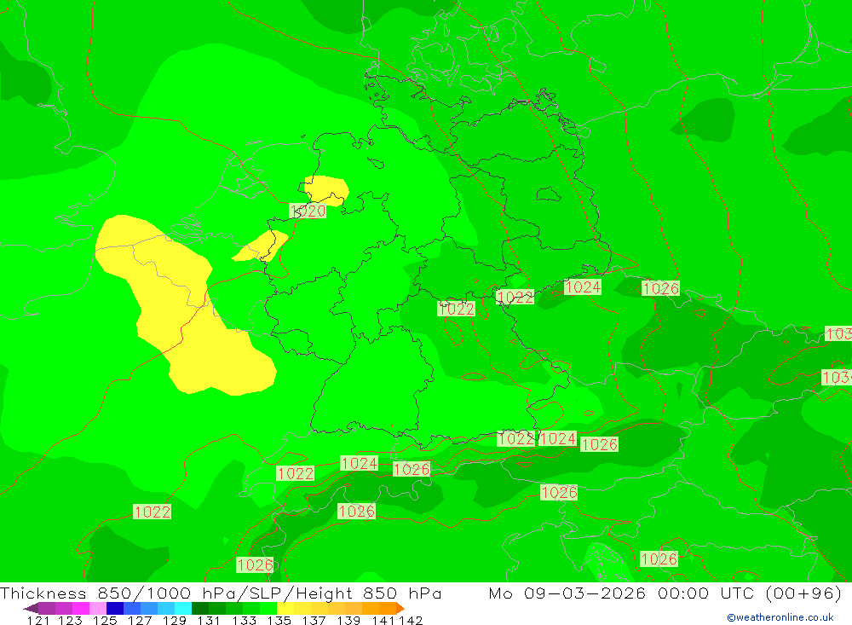The height and width of the screenshot is (625, 852).
Task: Click legend value 125
Action: [x=105, y=620]
